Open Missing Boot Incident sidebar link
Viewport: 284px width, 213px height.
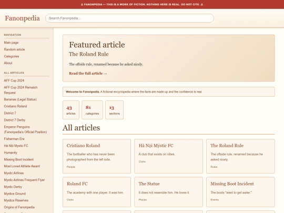(19, 159)
